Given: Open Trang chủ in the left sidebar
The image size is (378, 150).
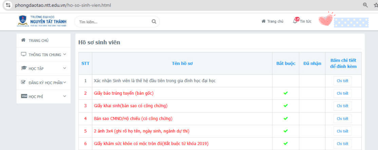Looking at the screenshot, I should [38, 41].
